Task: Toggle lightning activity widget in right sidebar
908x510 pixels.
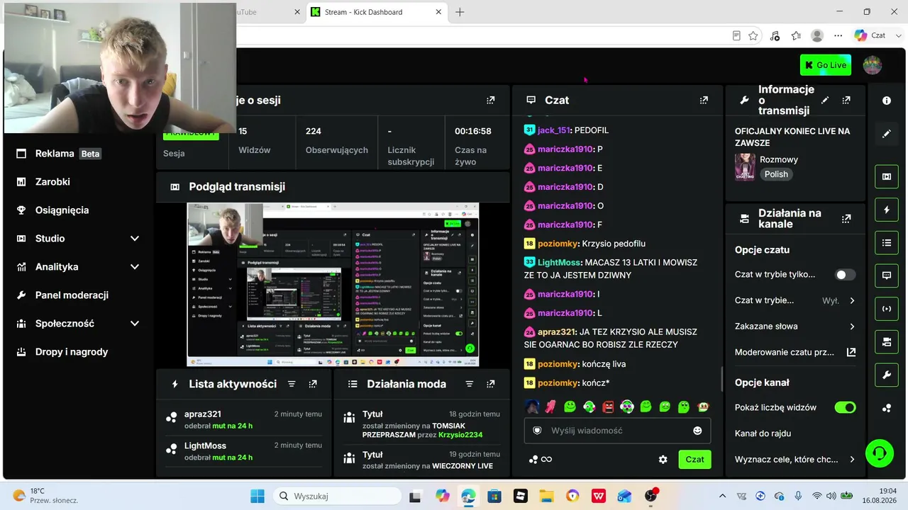Action: coord(887,210)
